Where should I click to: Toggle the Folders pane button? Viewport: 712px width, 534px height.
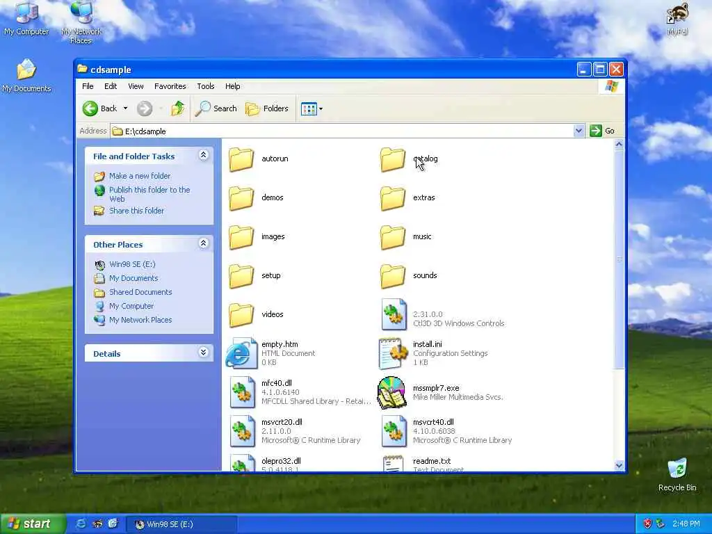(x=267, y=108)
